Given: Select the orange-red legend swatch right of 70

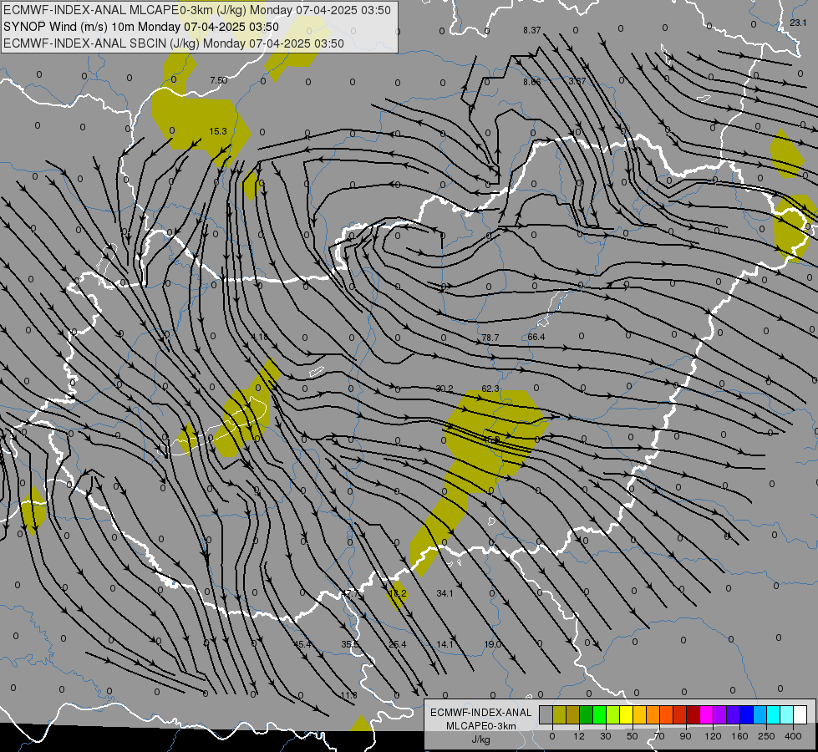Looking at the screenshot, I should pos(667,714).
